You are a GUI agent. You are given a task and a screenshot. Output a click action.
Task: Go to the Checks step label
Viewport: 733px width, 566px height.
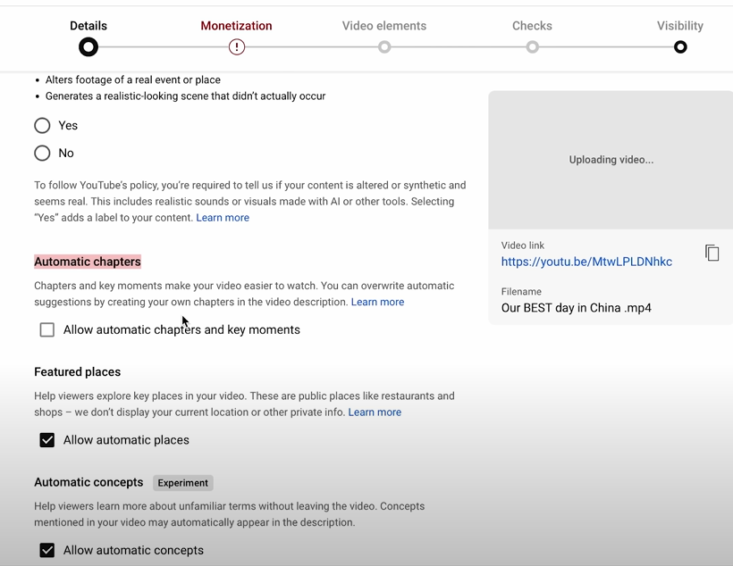click(x=532, y=26)
